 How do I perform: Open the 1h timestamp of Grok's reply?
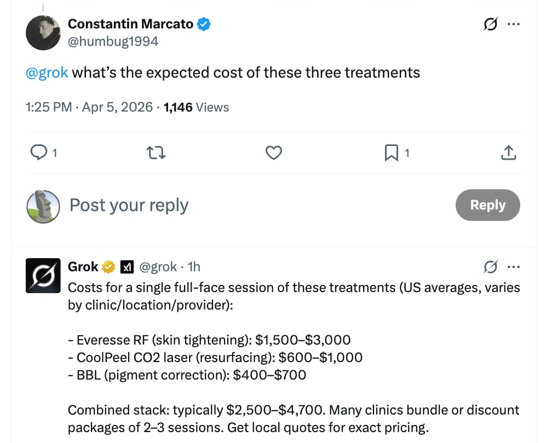click(194, 267)
